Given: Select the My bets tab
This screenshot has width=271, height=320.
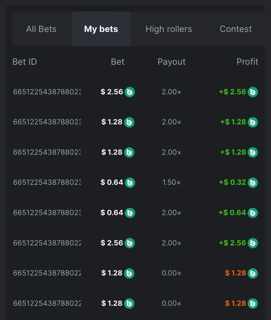Looking at the screenshot, I should point(101,29).
